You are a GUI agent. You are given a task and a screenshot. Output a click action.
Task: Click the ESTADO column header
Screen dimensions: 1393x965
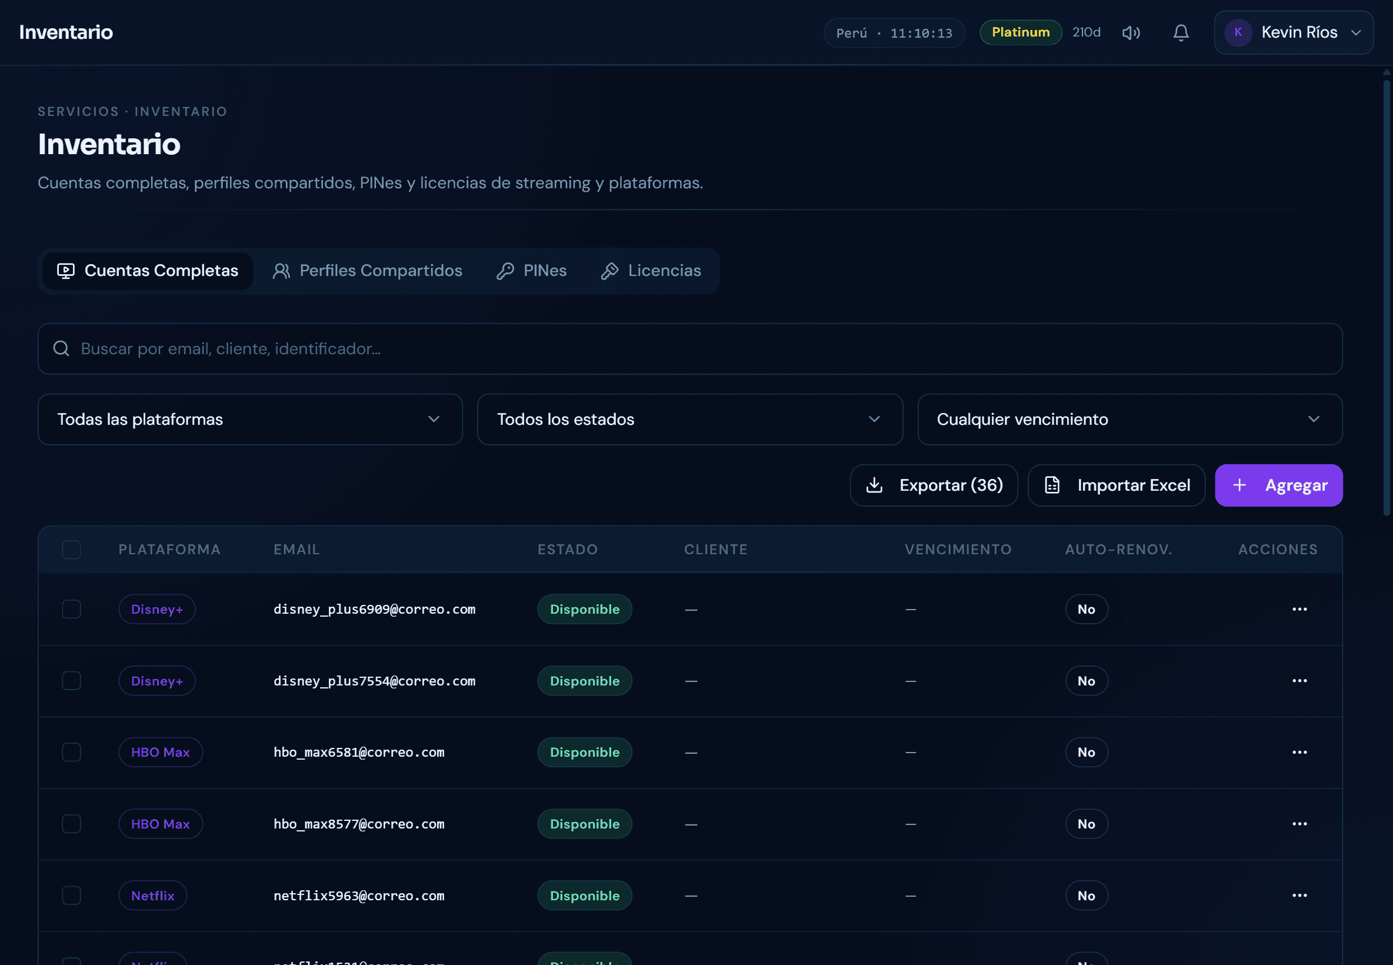click(568, 550)
